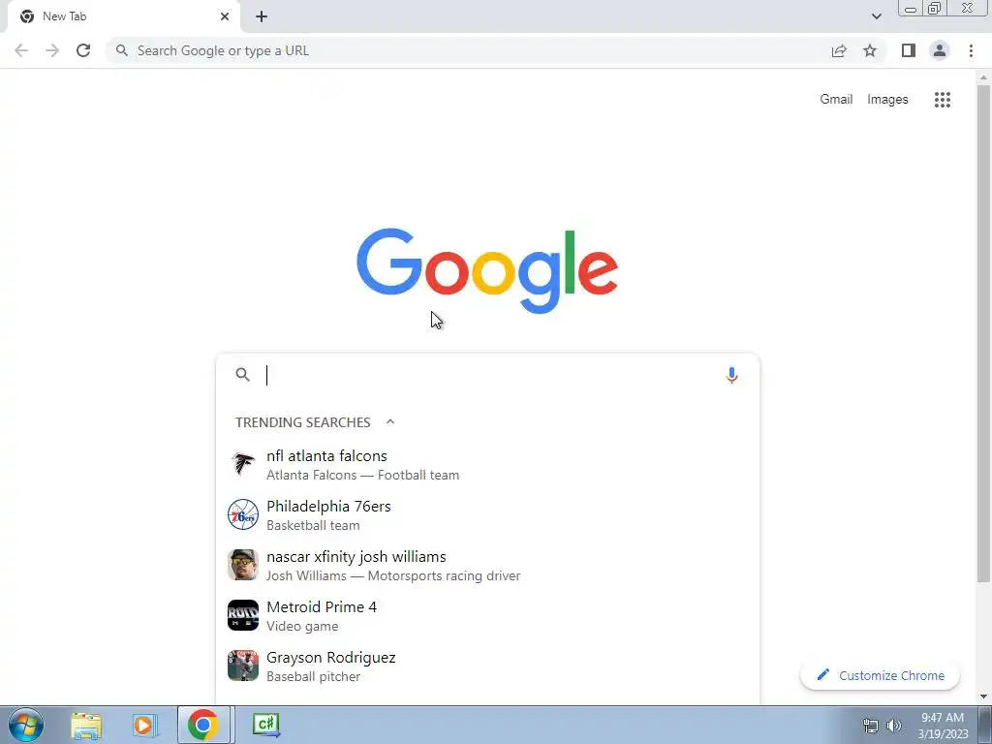Open the C# application on the taskbar
This screenshot has height=744, width=992.
pos(265,725)
